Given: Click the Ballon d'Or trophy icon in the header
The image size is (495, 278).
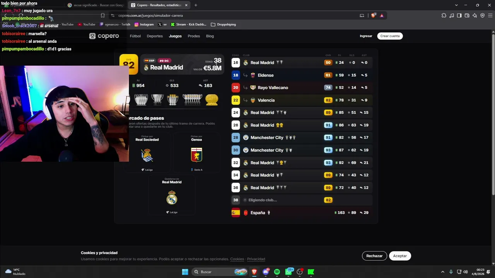Looking at the screenshot, I should point(212,100).
